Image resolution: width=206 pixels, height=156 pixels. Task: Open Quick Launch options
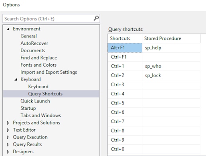35,101
